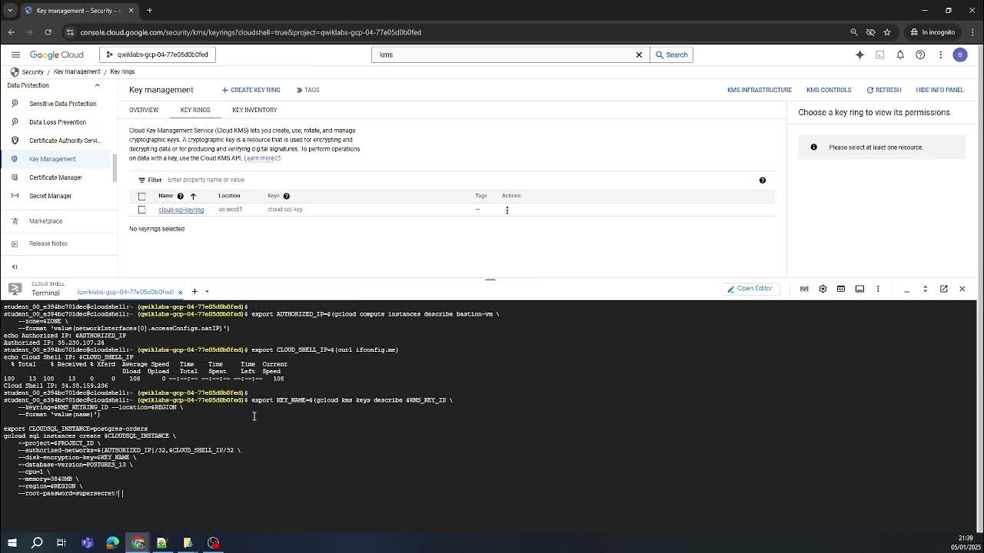Open the cloud-sql-keyring link

[x=181, y=210]
